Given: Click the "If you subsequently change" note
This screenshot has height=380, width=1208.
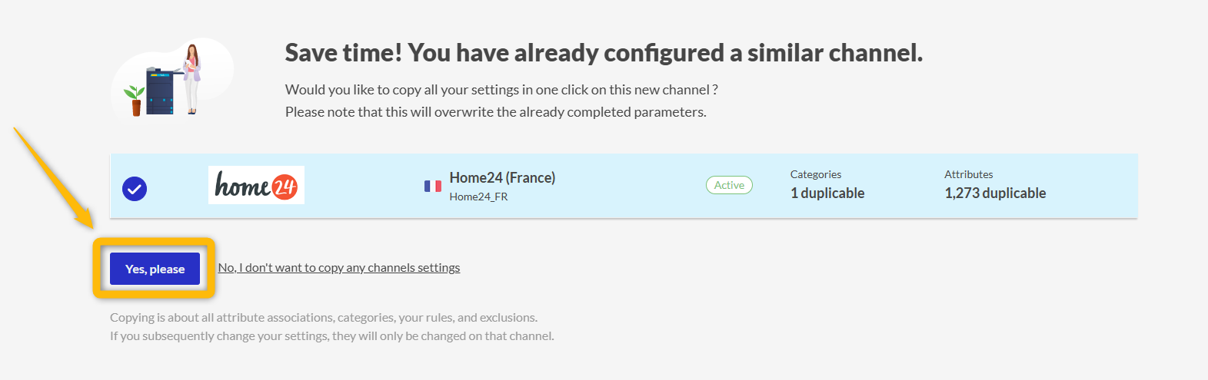Looking at the screenshot, I should [x=332, y=335].
